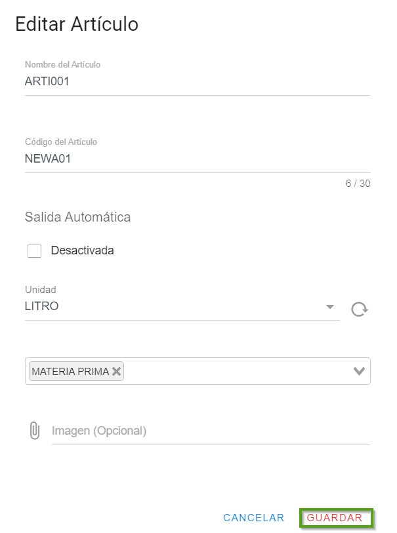Click the paperclip attachment icon
397x533 pixels.
point(34,431)
